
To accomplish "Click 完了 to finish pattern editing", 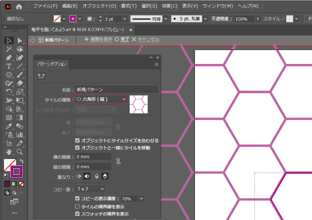I will click(124, 39).
